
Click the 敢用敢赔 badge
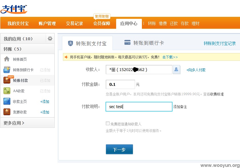coord(102,16)
